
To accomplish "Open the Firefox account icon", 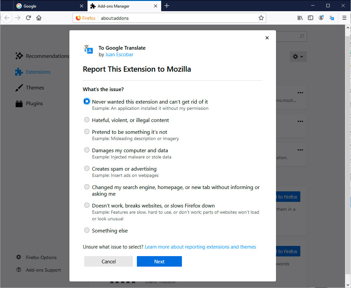I will 321,18.
